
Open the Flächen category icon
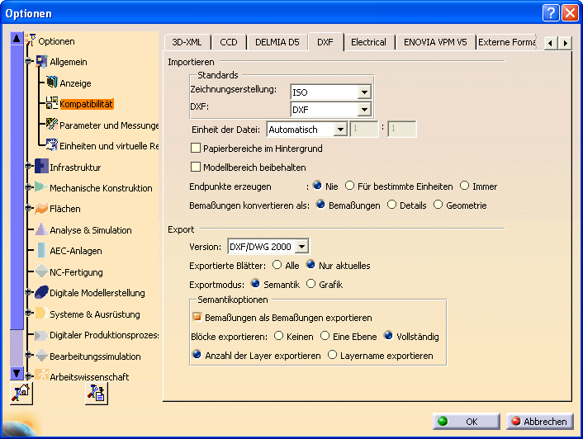(x=40, y=209)
